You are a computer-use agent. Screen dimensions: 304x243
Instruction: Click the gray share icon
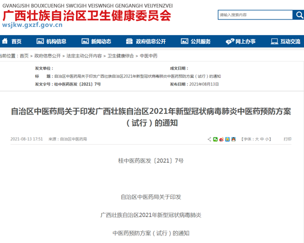[209, 139]
